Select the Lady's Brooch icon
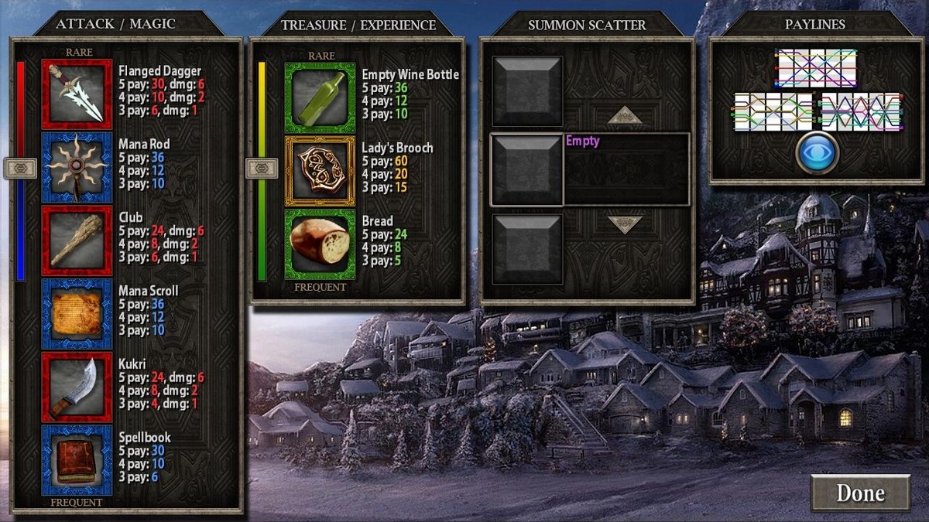Screen dimensions: 929x522 321,171
